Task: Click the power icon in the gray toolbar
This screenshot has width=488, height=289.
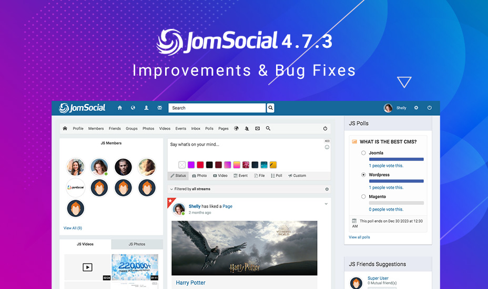Action: tap(325, 129)
